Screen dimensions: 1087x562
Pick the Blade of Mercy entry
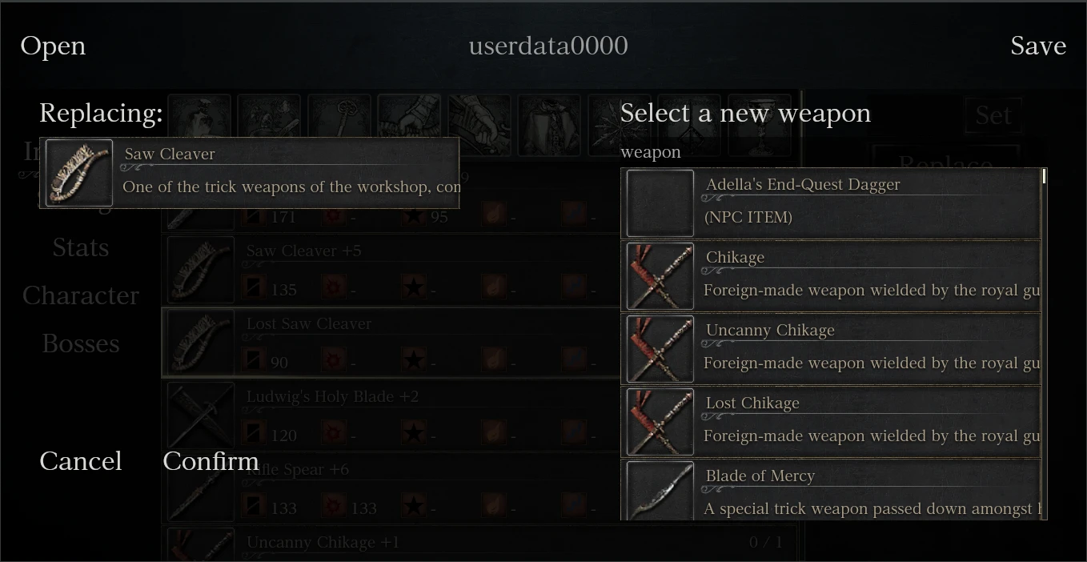tap(831, 491)
